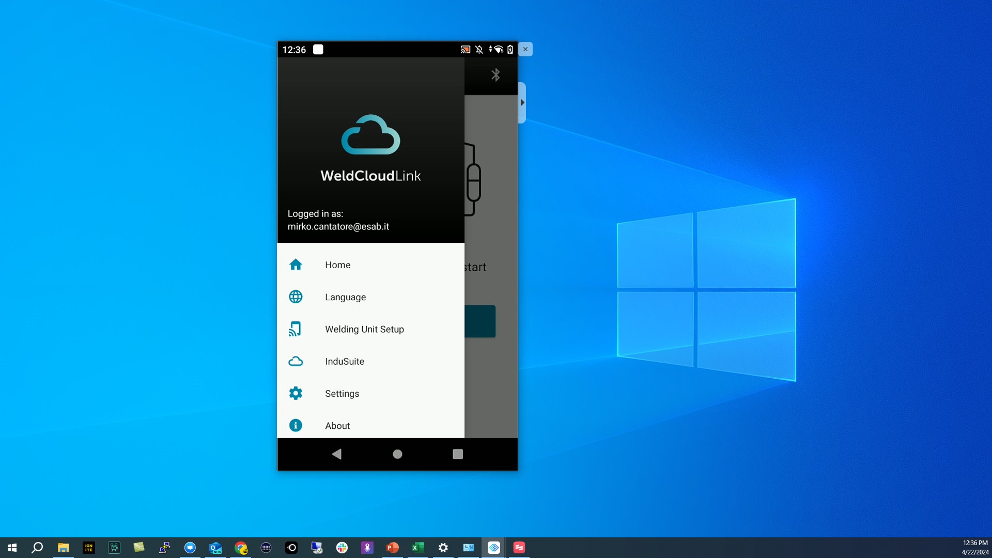Tap the Android home circle button
The image size is (992, 558).
[x=397, y=454]
